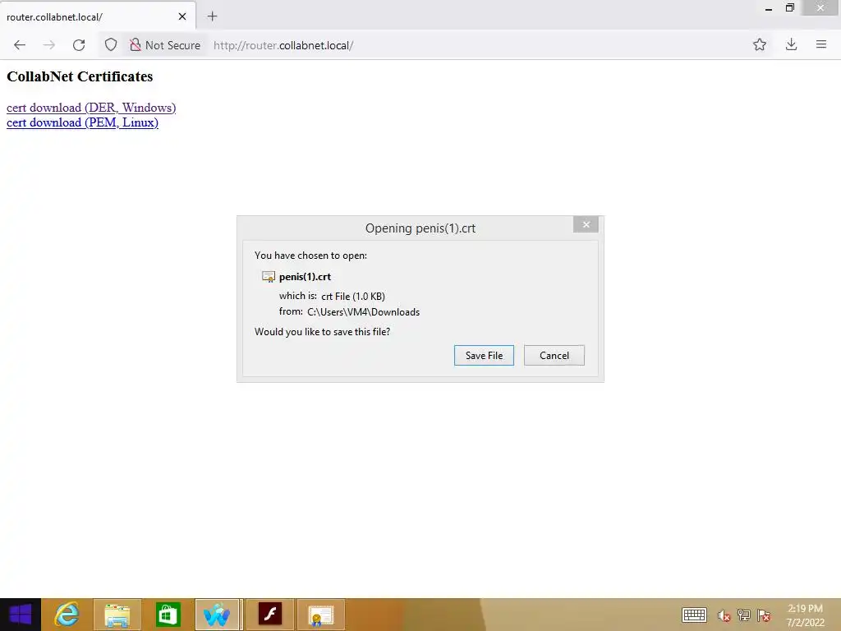Image resolution: width=841 pixels, height=631 pixels.
Task: Go back using the browser back arrow
Action: [x=20, y=45]
